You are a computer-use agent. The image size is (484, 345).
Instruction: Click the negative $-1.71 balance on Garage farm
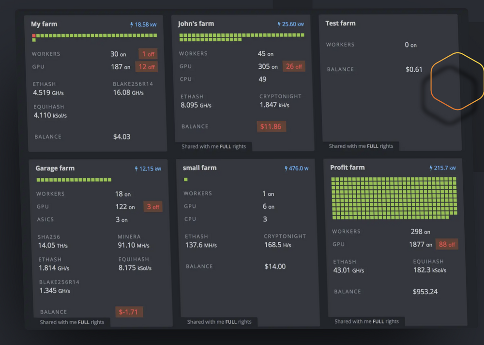click(x=129, y=312)
